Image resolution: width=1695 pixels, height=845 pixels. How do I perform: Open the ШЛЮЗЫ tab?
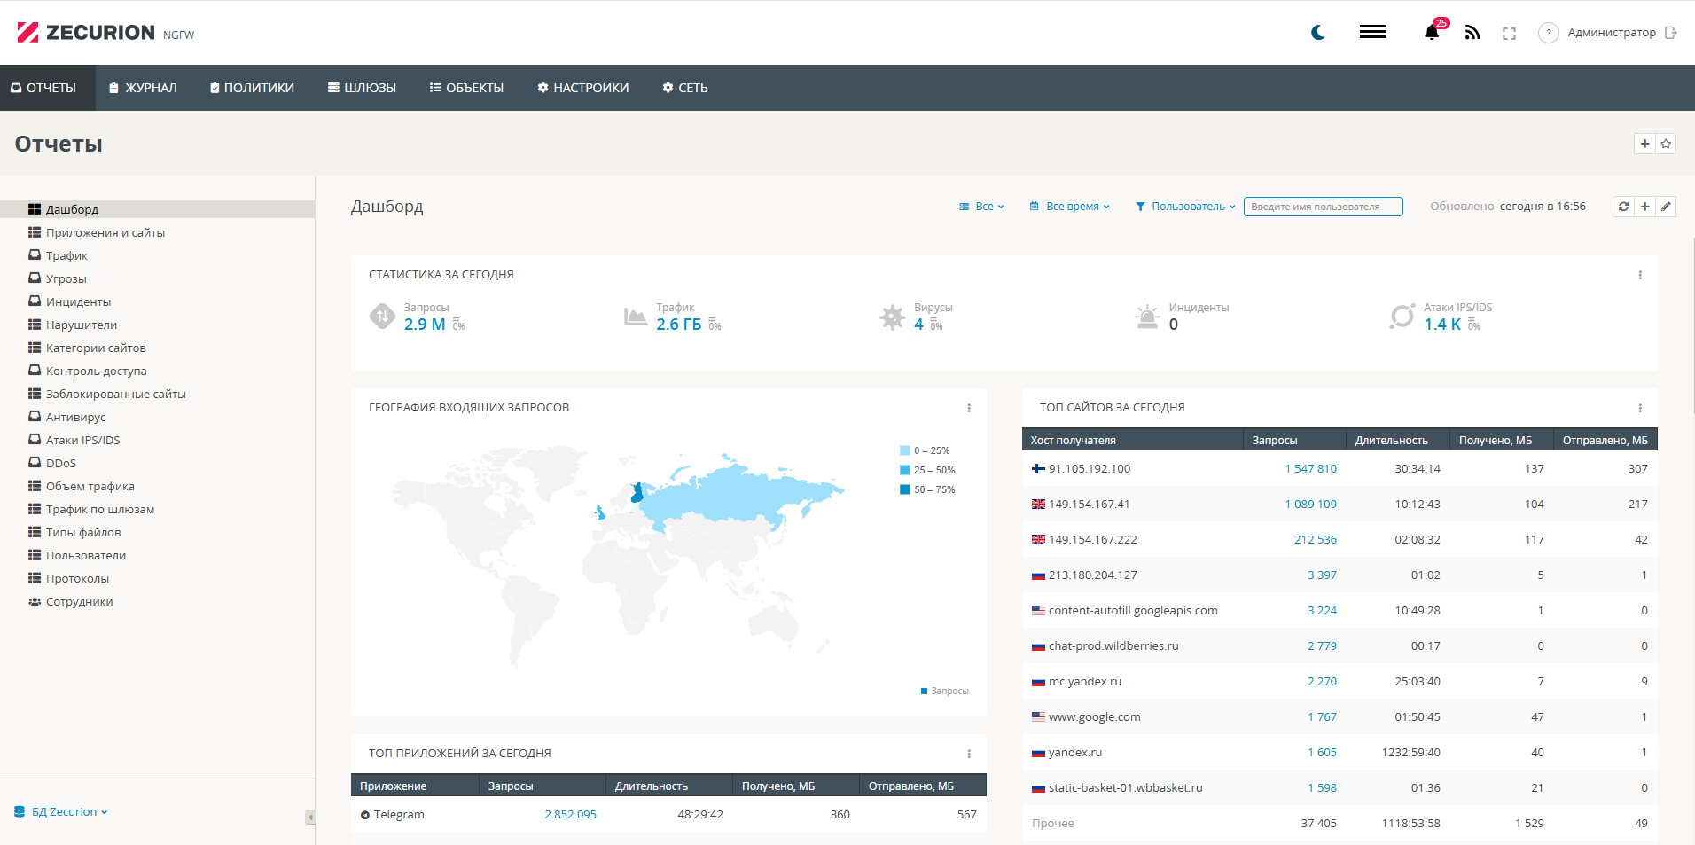click(x=362, y=88)
